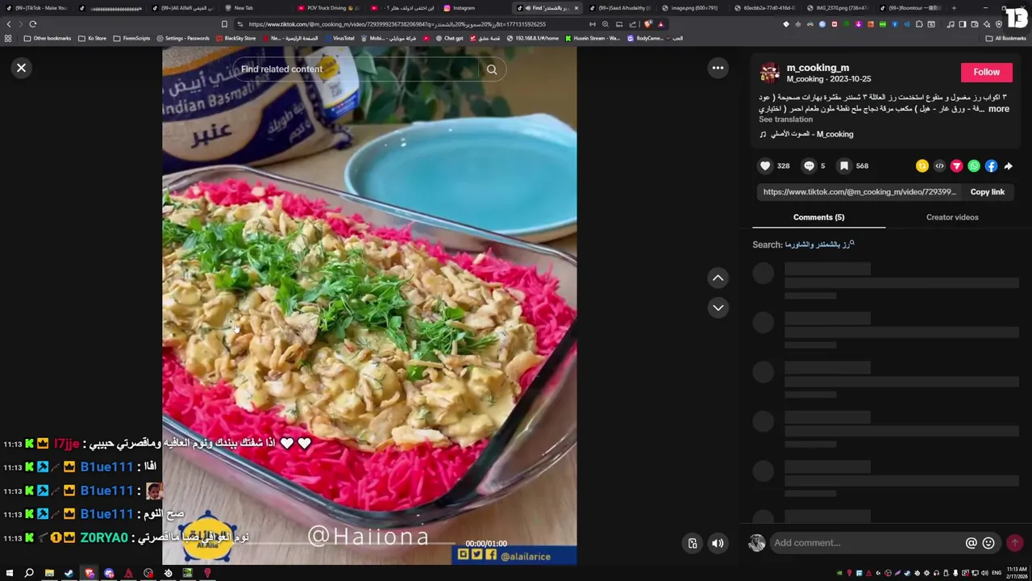Click the embed code icon

(x=939, y=166)
